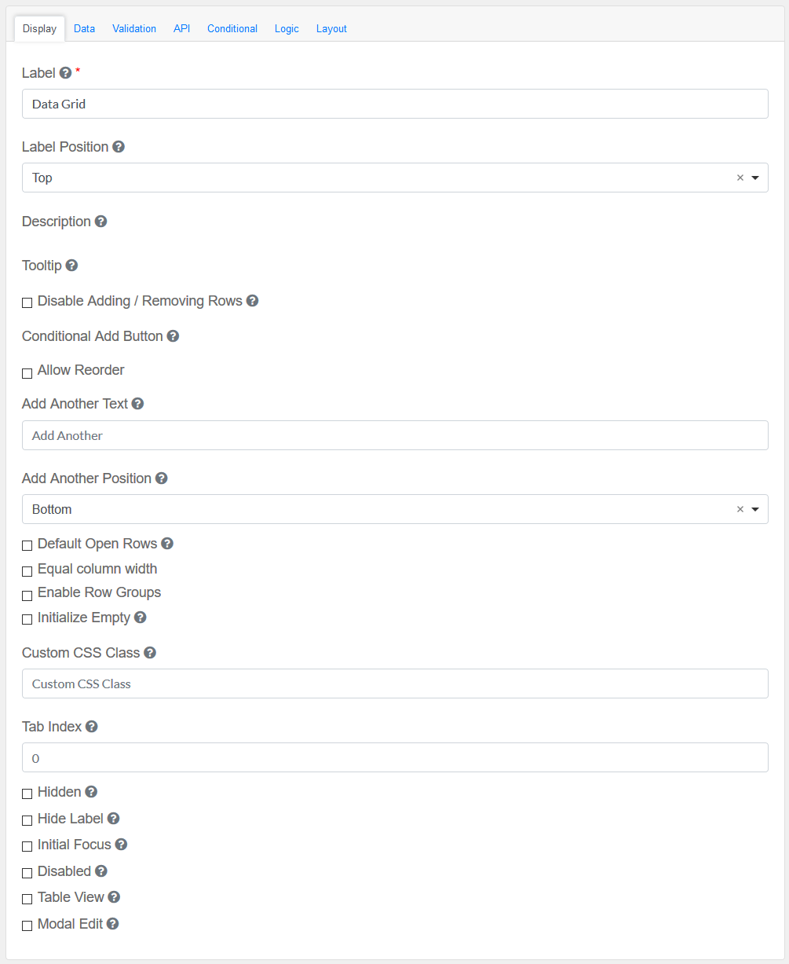Tick the Hide Label checkbox
The height and width of the screenshot is (964, 789).
[27, 820]
